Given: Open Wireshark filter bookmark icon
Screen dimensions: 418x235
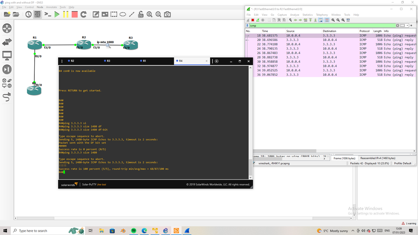Looking at the screenshot, I should click(247, 26).
